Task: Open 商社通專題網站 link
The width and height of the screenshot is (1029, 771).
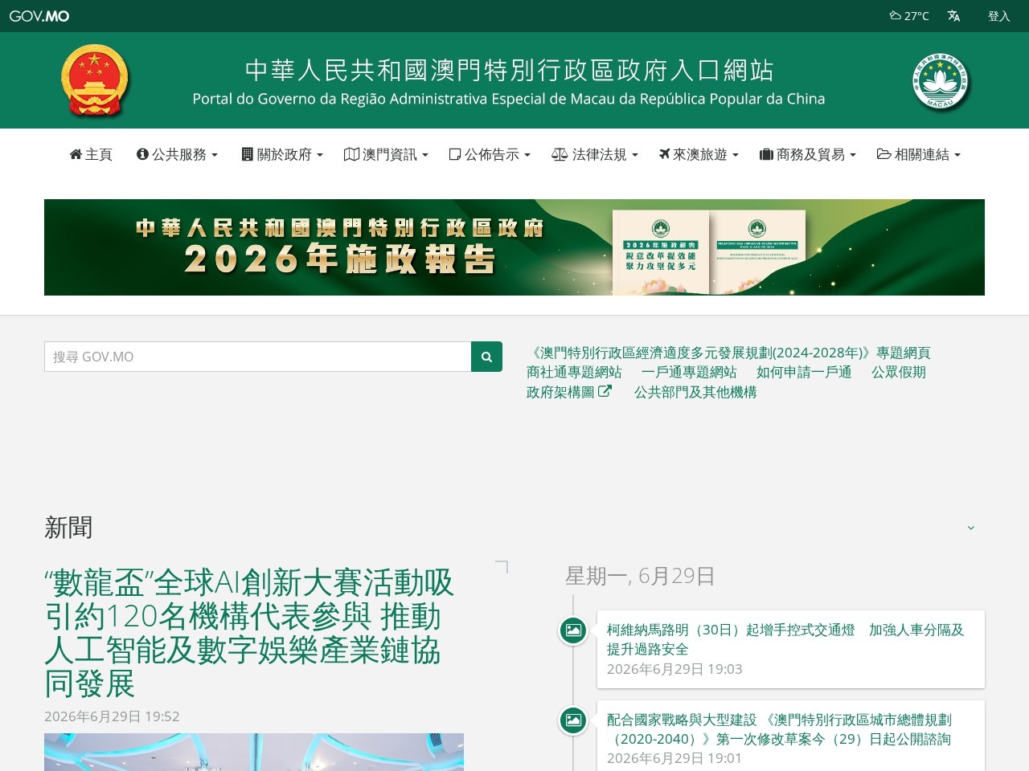Action: coord(574,372)
